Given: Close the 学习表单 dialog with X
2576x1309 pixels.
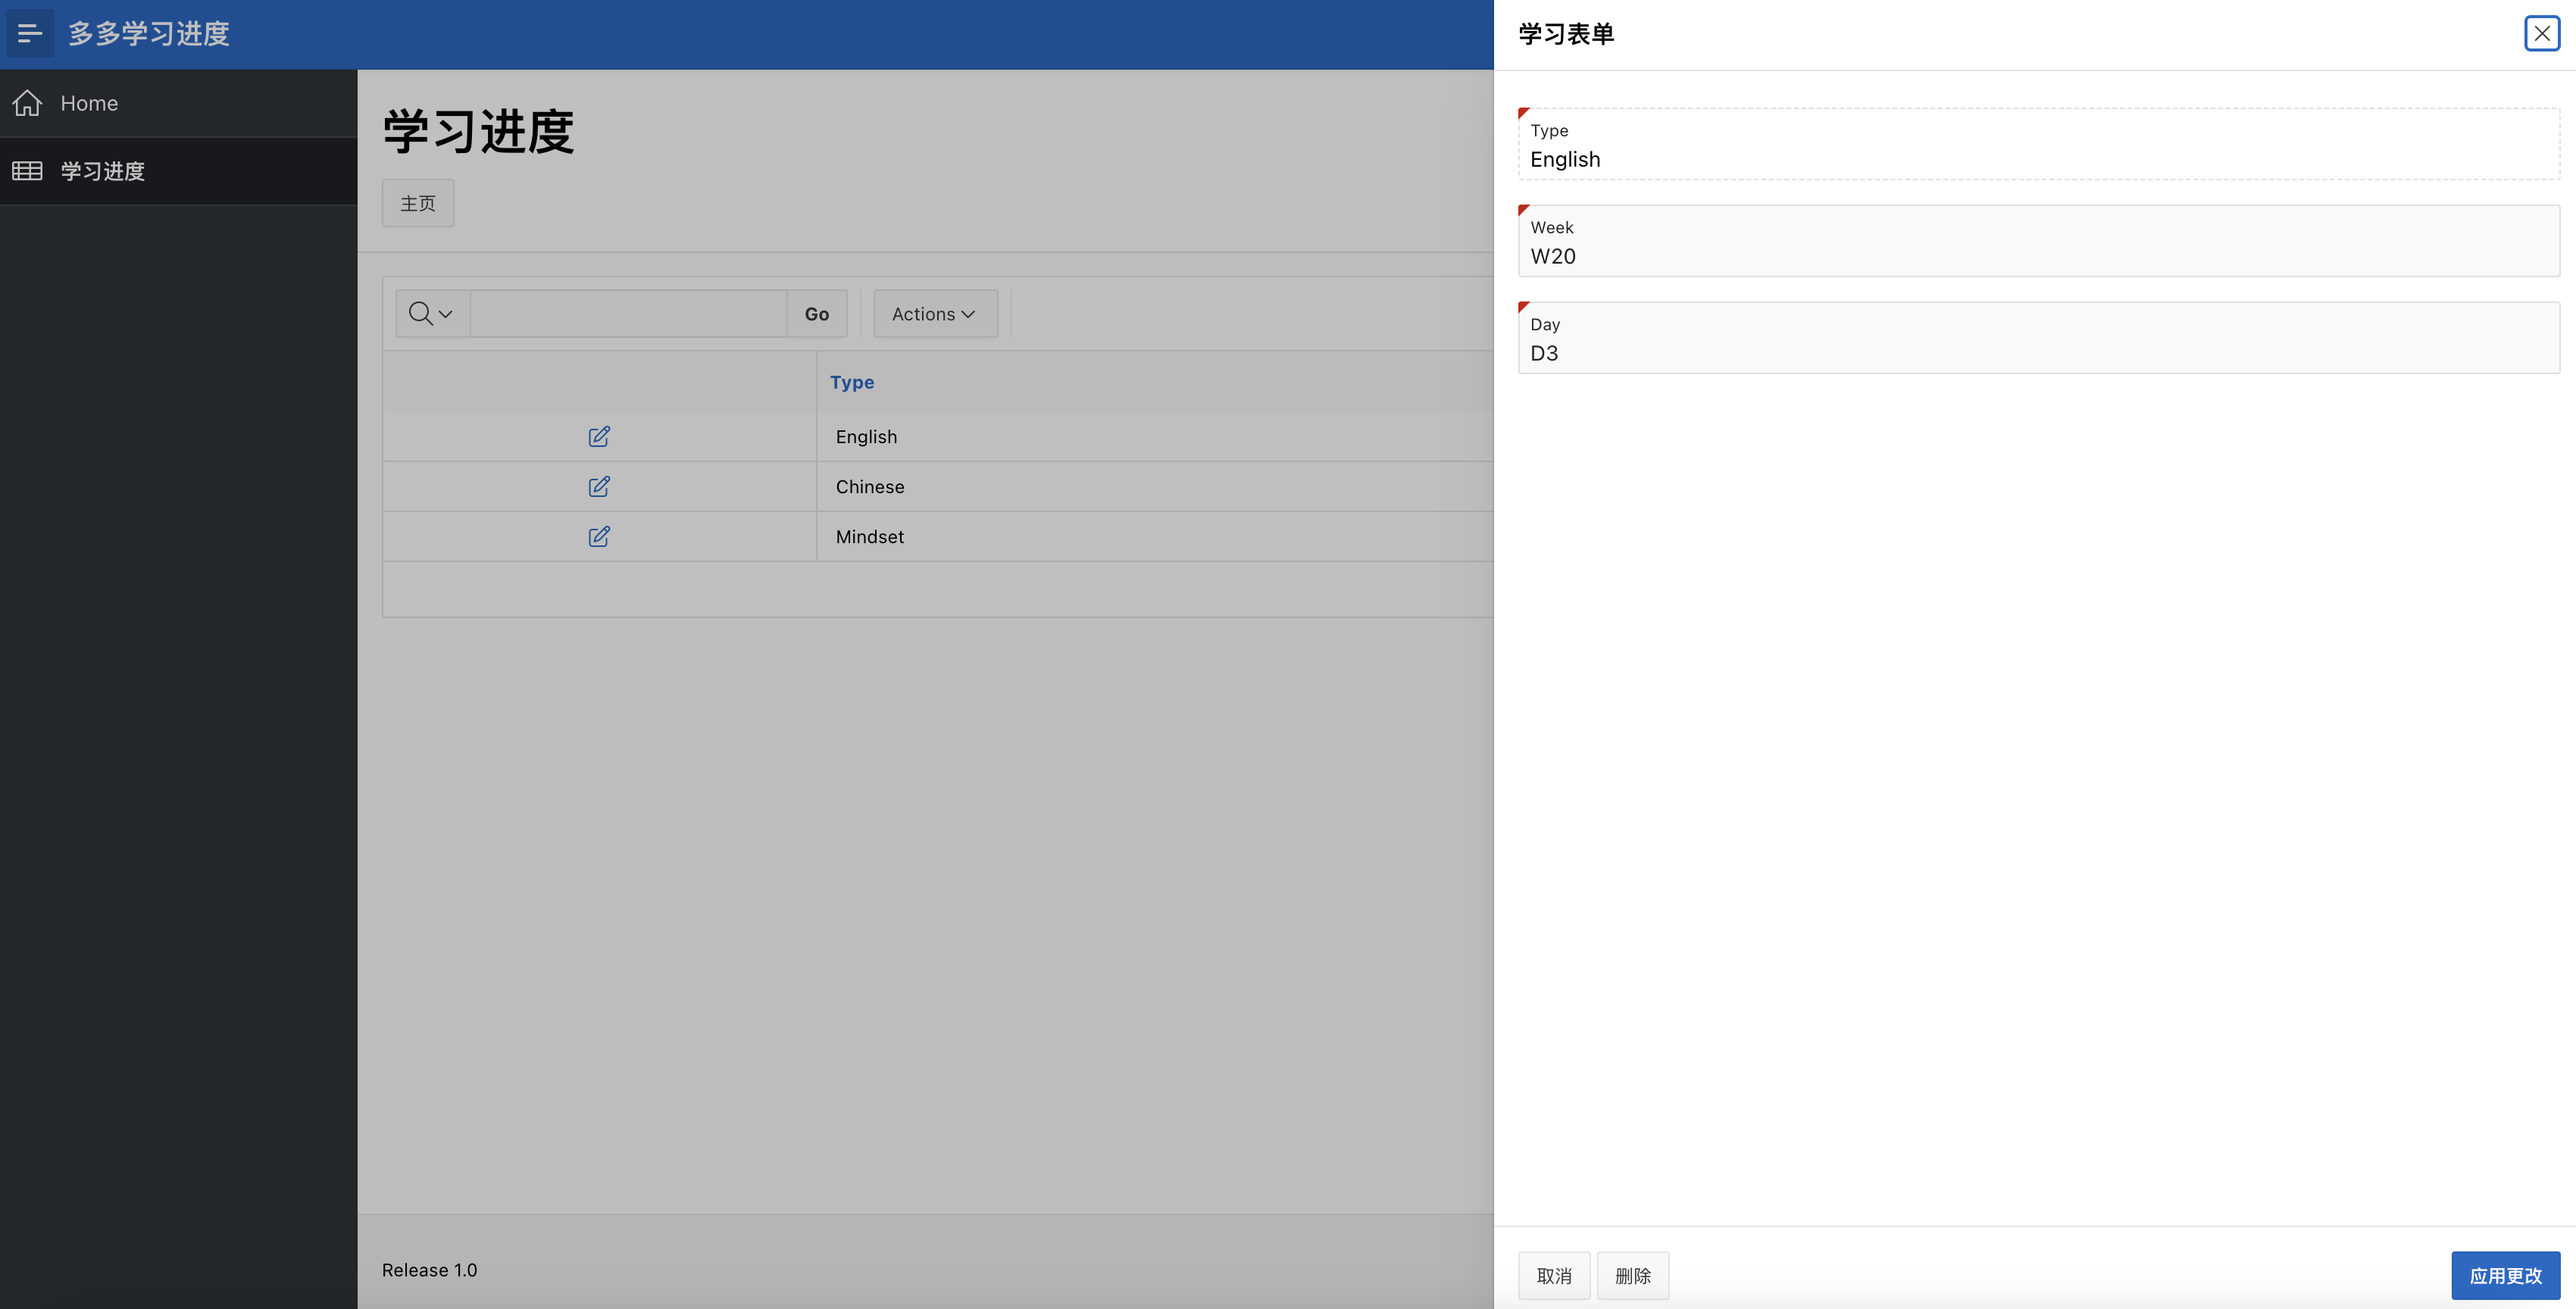Looking at the screenshot, I should click(x=2541, y=34).
